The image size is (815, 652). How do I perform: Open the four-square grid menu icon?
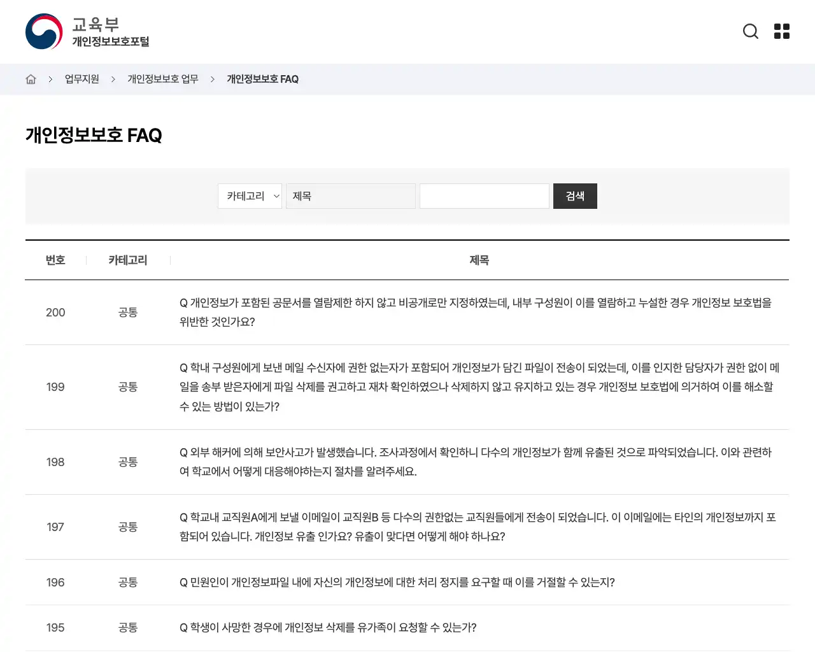pos(781,31)
